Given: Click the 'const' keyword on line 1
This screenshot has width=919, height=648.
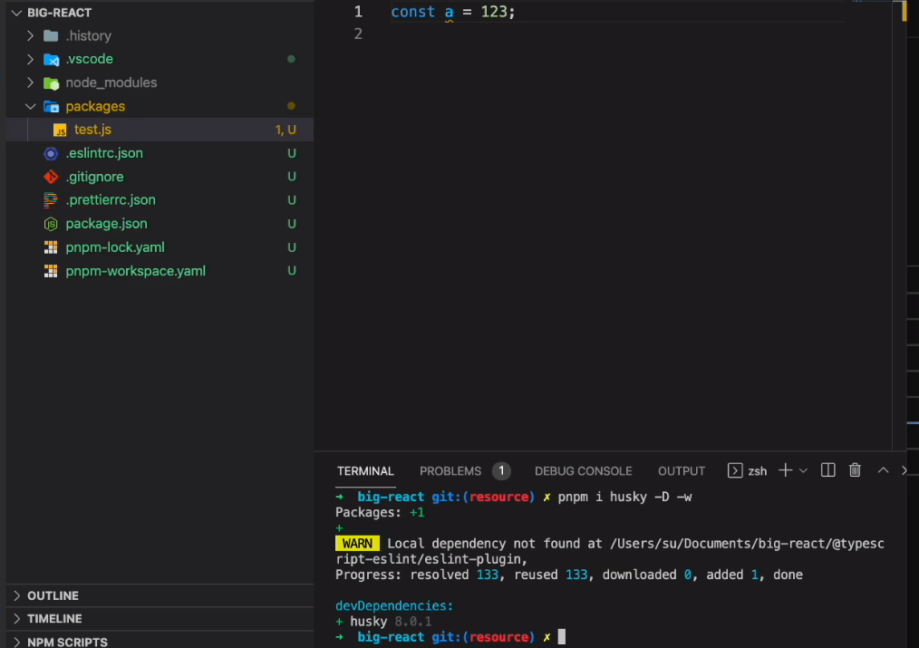Looking at the screenshot, I should tap(412, 12).
